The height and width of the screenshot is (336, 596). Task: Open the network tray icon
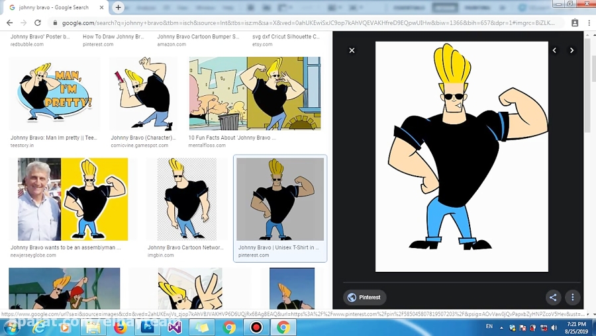click(544, 327)
